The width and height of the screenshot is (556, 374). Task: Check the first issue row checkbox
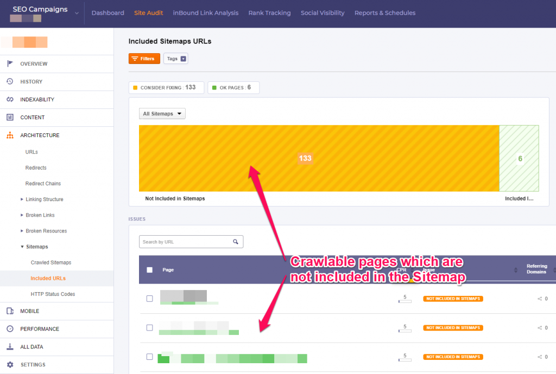[x=150, y=299]
